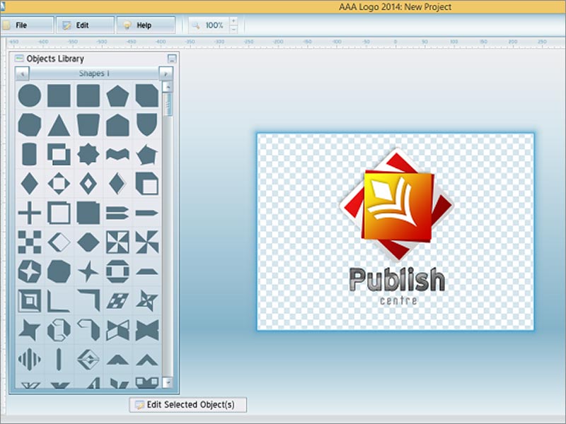
Task: Click Edit Selected Object(s) button
Action: (188, 405)
